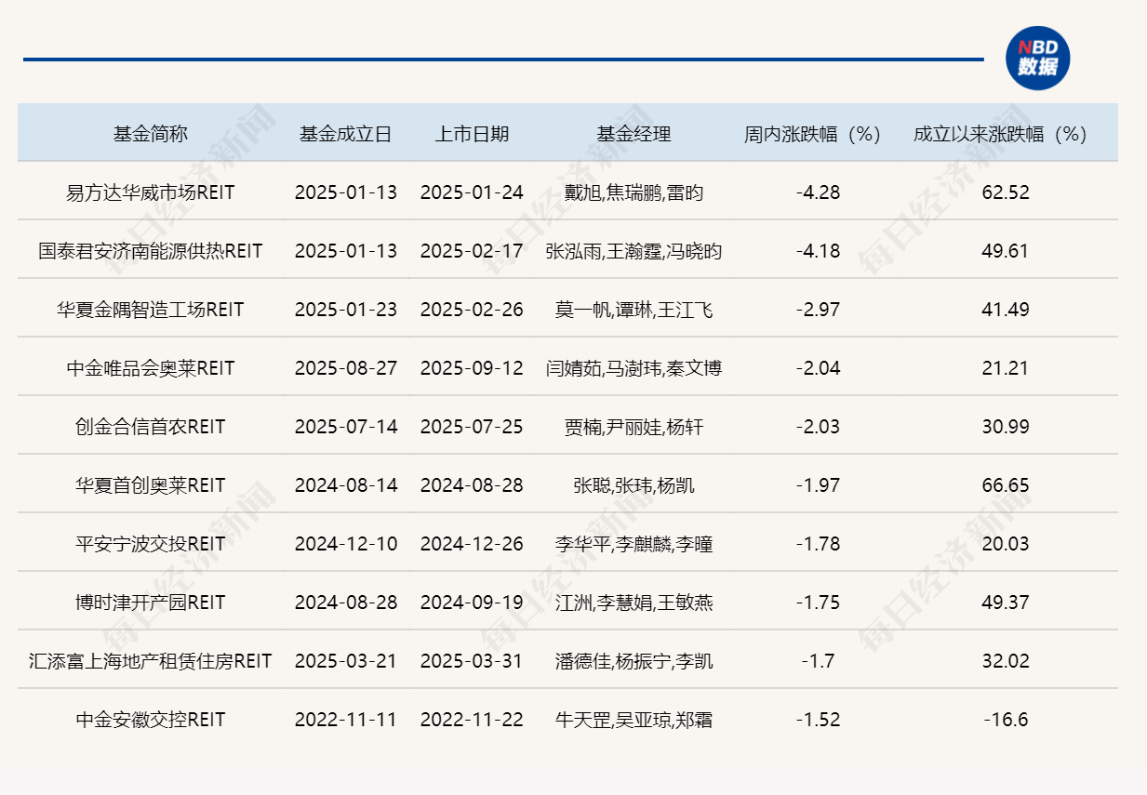Click since-inception value 66.65
This screenshot has width=1147, height=795.
click(1005, 485)
